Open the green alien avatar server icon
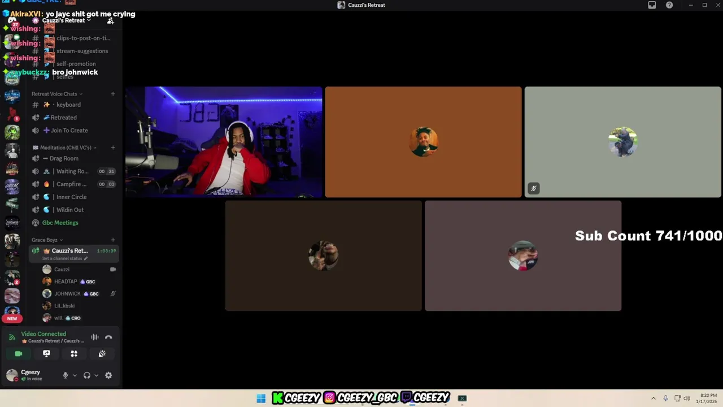Viewport: 723px width, 407px height. [12, 133]
